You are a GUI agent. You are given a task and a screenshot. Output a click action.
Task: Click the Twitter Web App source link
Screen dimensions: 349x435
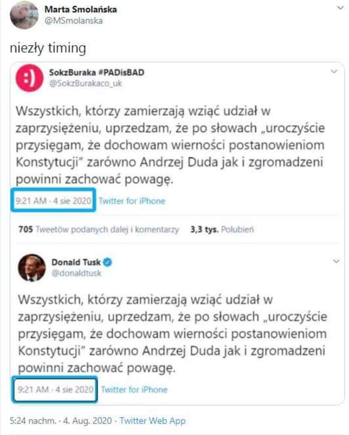pyautogui.click(x=153, y=421)
